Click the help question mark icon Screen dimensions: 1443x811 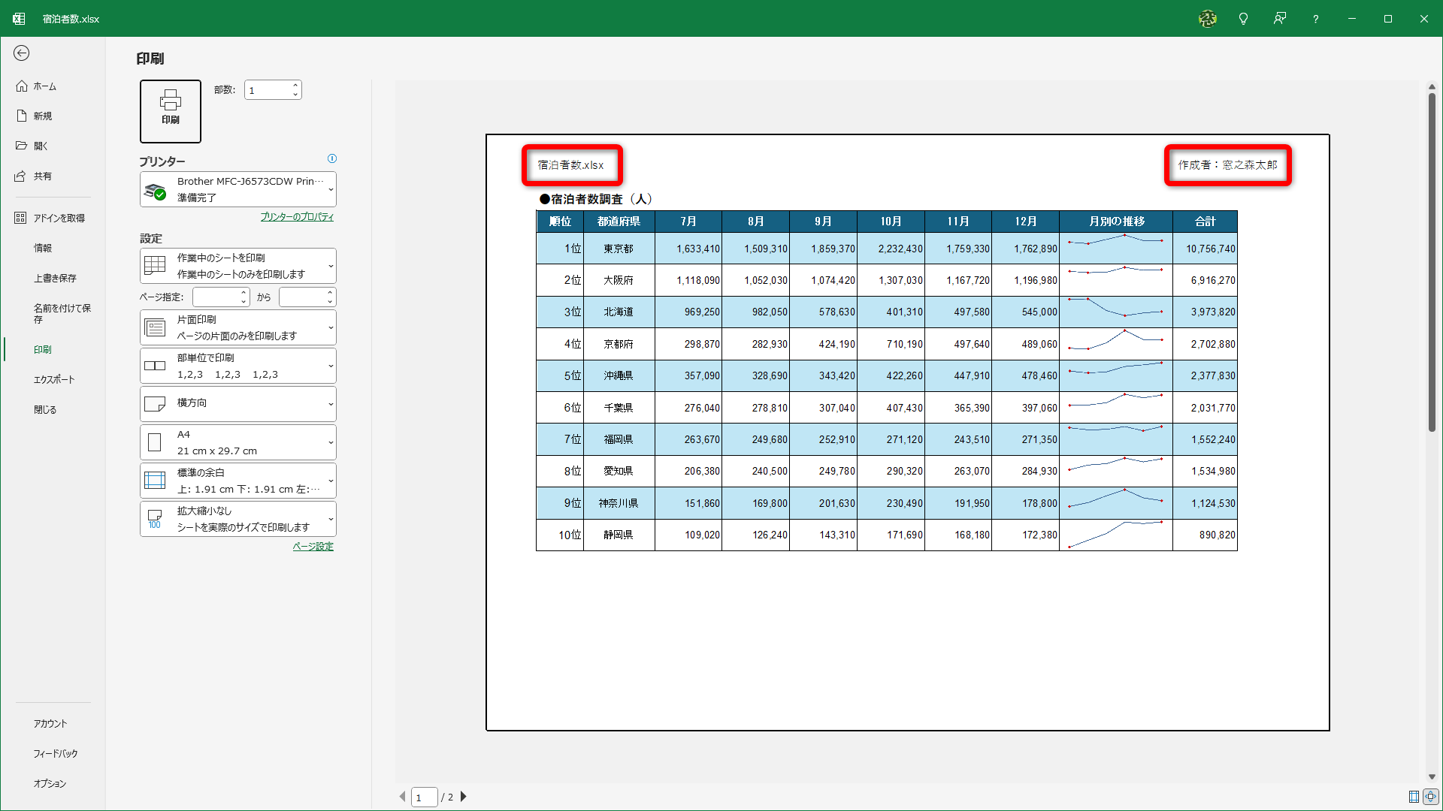(1315, 19)
